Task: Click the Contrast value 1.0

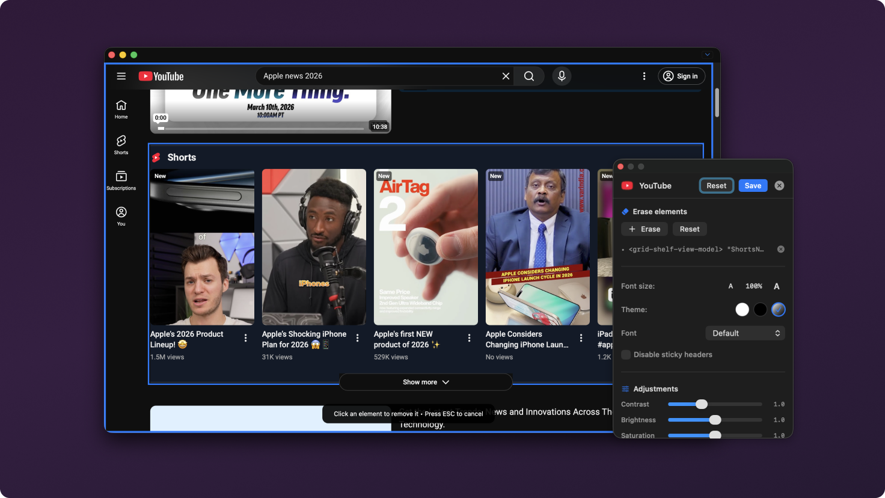Action: coord(779,404)
